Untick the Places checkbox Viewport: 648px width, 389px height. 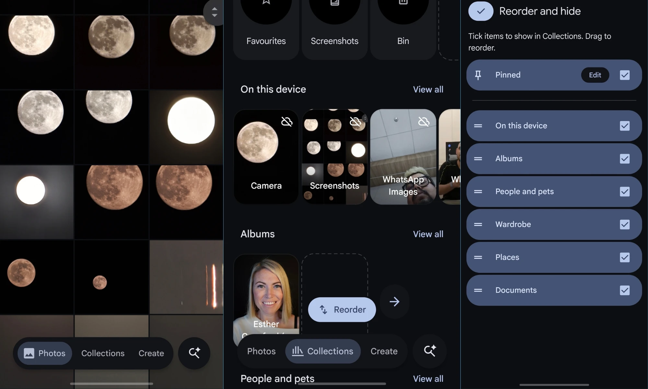tap(625, 257)
